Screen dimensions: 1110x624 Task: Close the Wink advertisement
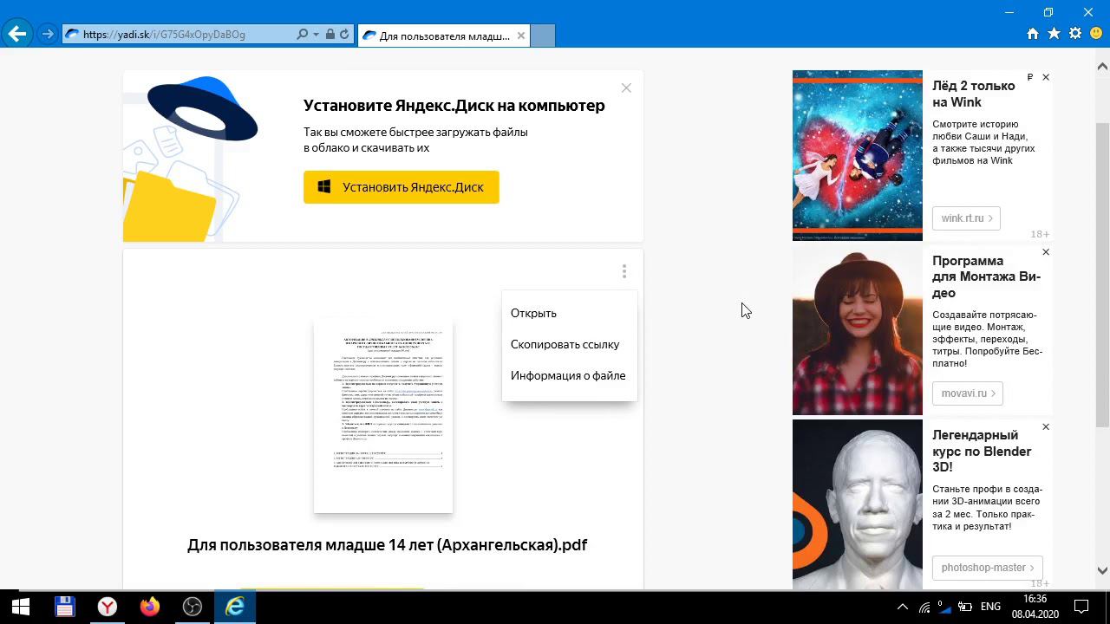pos(1045,77)
